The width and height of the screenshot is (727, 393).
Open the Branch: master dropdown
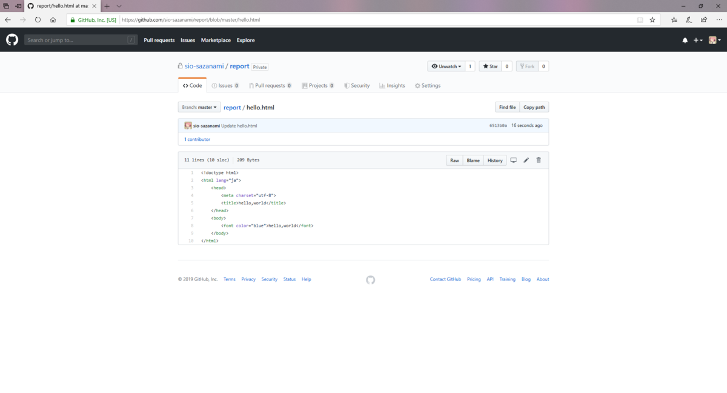(199, 107)
